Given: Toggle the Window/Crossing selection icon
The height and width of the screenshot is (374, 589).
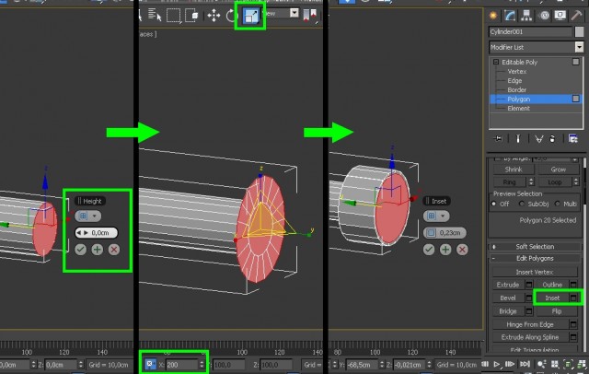Looking at the screenshot, I should (x=192, y=16).
